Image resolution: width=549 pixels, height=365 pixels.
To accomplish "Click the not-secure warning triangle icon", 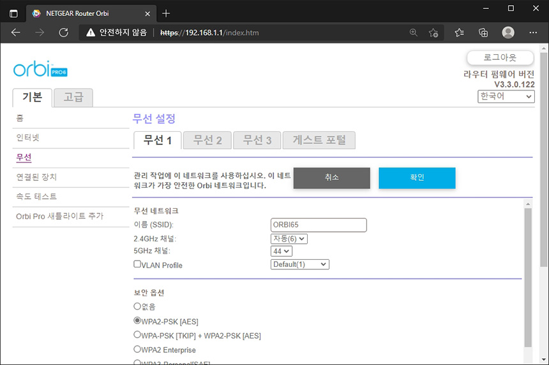I will (x=91, y=32).
